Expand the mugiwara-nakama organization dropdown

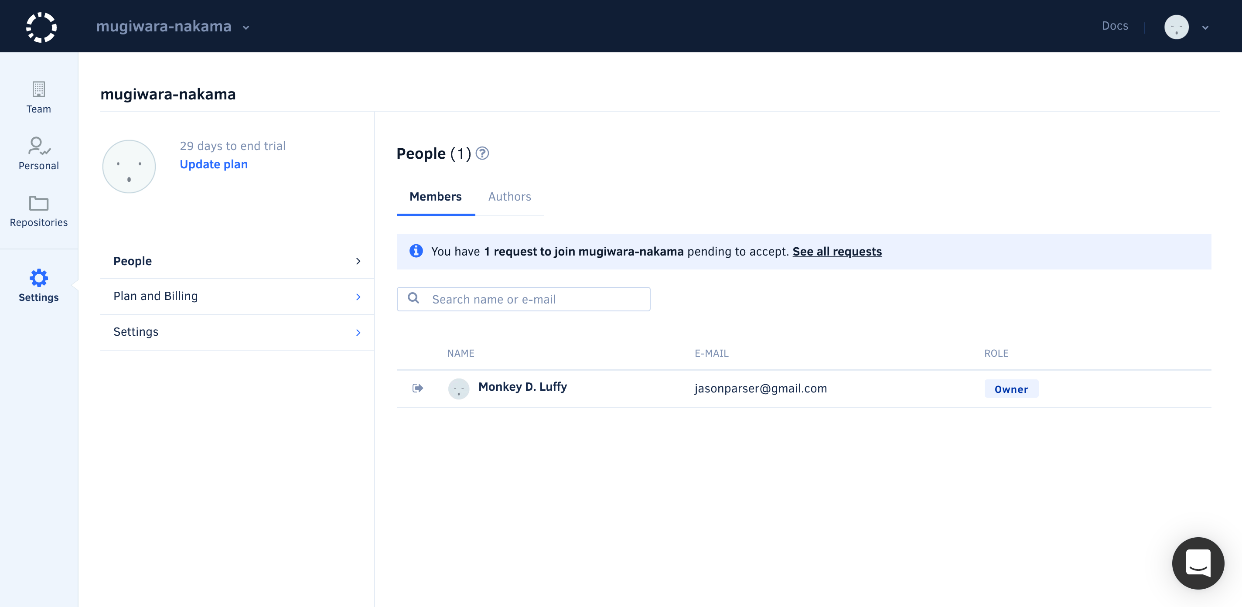pyautogui.click(x=173, y=27)
